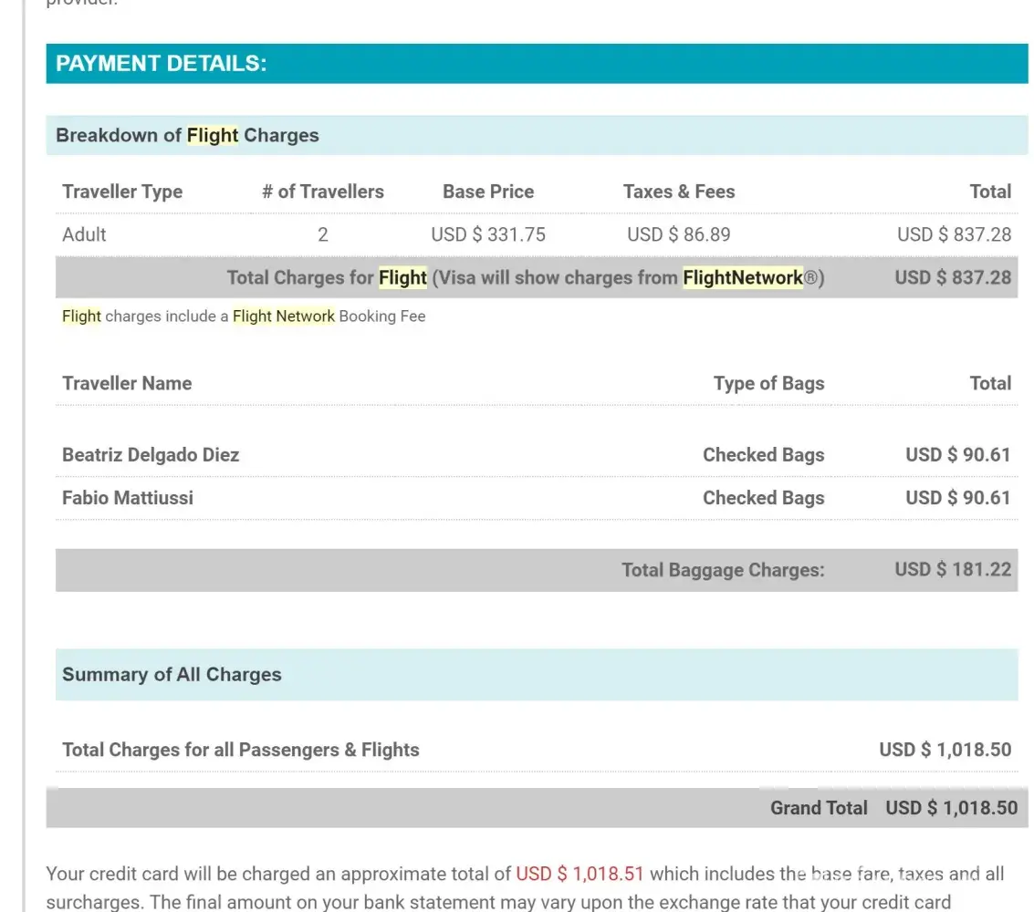Select the Breakdown of Flight Charges heading
Image resolution: width=1034 pixels, height=912 pixels.
[x=187, y=135]
